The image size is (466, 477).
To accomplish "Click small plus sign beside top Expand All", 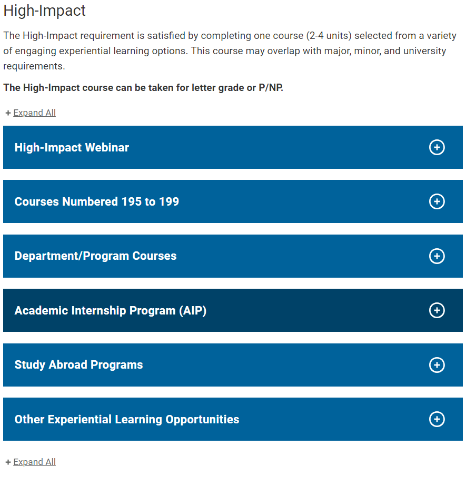I will pyautogui.click(x=8, y=113).
